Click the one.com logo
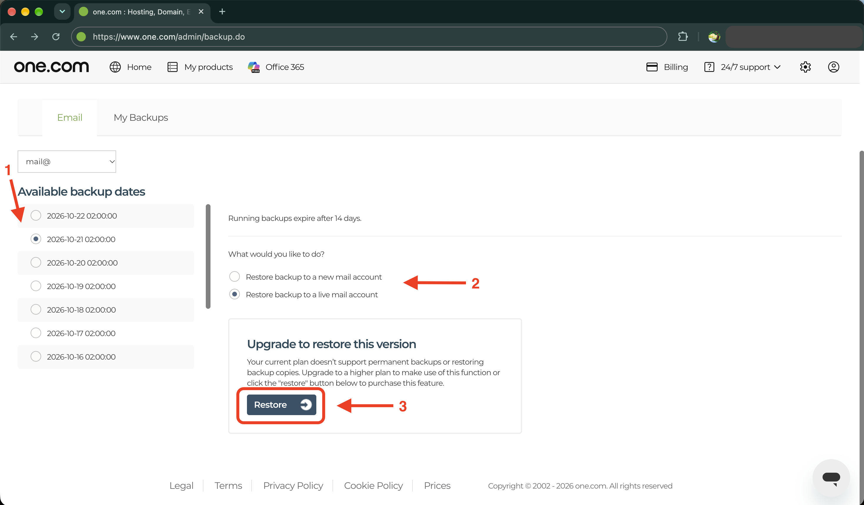The height and width of the screenshot is (505, 864). (51, 67)
